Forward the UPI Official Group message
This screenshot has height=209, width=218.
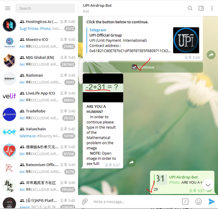[x=211, y=55]
